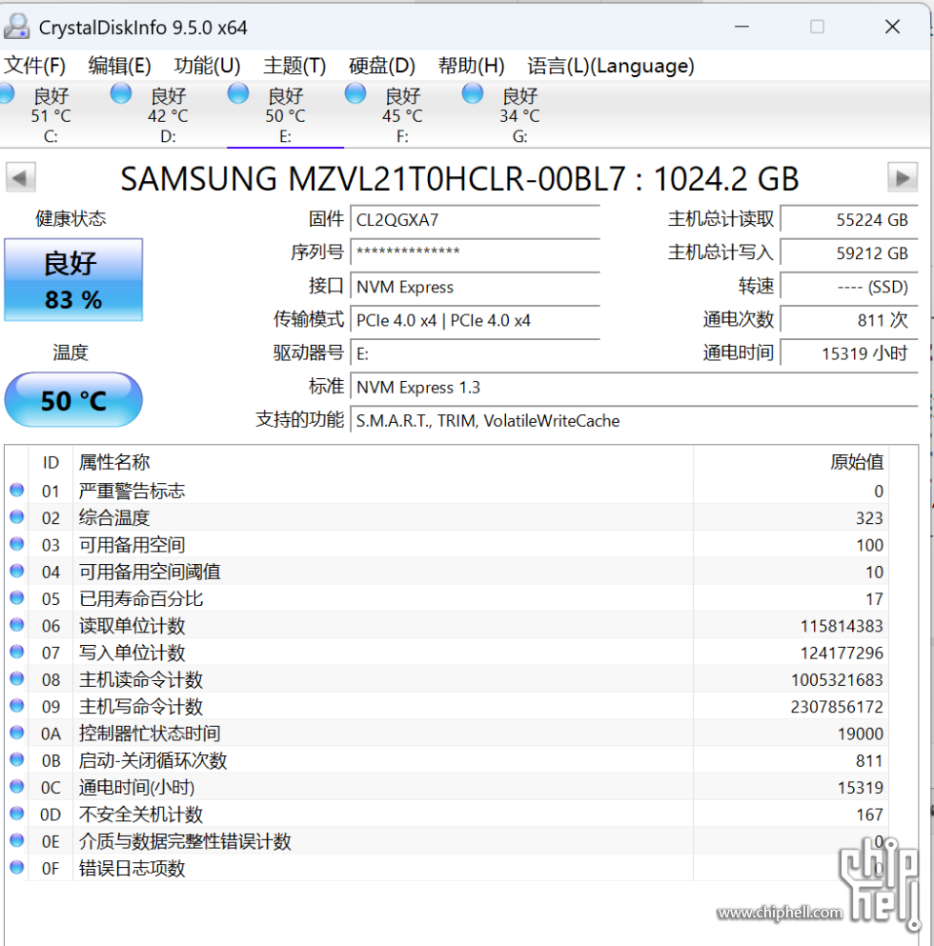Click the masked serial number field
Image resolution: width=934 pixels, height=946 pixels.
(475, 252)
